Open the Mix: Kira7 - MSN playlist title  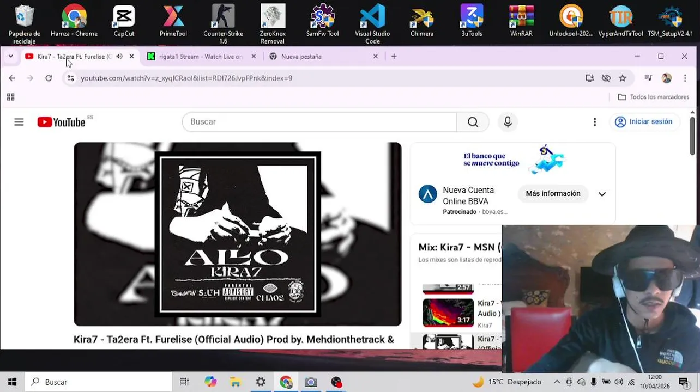460,247
